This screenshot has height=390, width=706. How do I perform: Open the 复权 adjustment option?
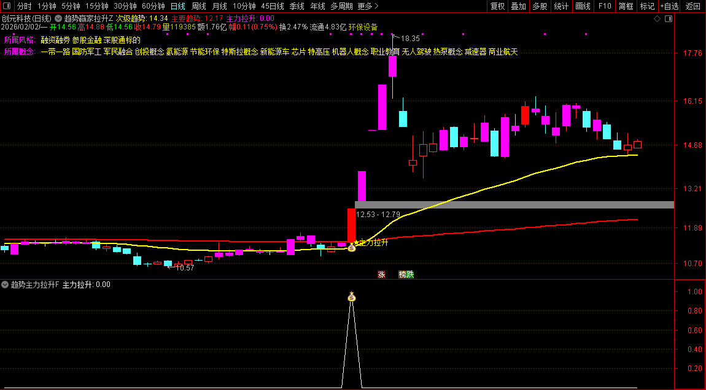click(x=497, y=6)
